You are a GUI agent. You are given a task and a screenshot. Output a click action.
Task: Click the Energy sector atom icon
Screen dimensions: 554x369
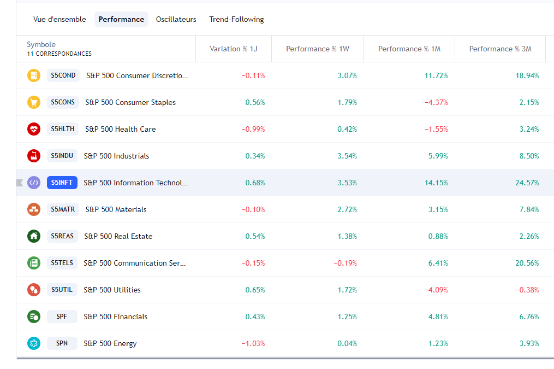tap(34, 343)
